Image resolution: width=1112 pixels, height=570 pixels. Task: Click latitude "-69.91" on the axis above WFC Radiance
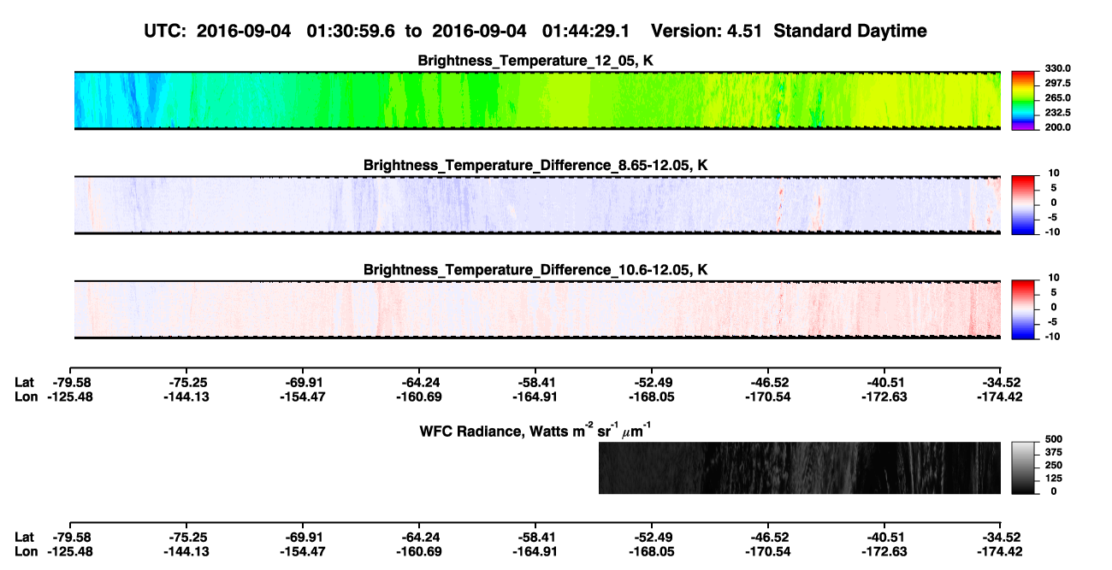coord(303,382)
